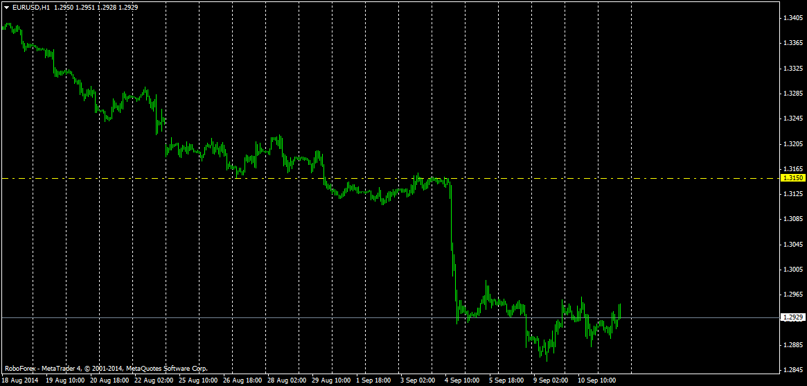Click the 20 Aug 18:00 time label

tap(109, 381)
